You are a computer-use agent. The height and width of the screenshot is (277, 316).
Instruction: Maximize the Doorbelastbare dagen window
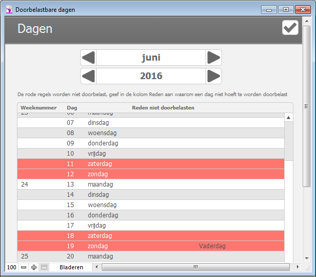point(285,9)
